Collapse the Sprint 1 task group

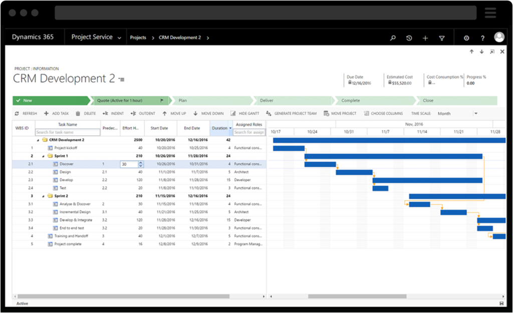[43, 156]
